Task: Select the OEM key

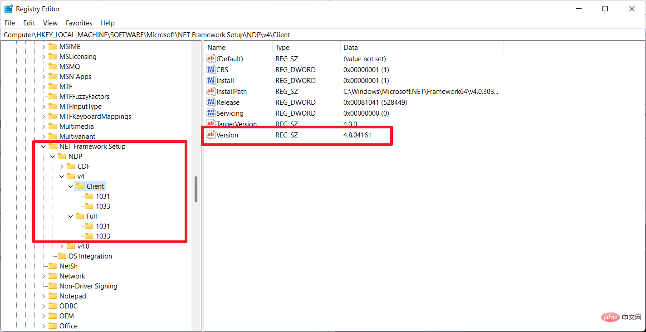Action: click(x=67, y=316)
